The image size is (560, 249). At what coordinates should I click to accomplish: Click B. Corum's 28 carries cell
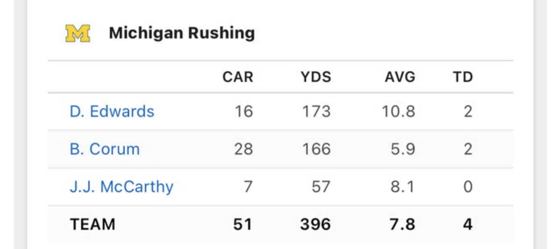tap(243, 149)
